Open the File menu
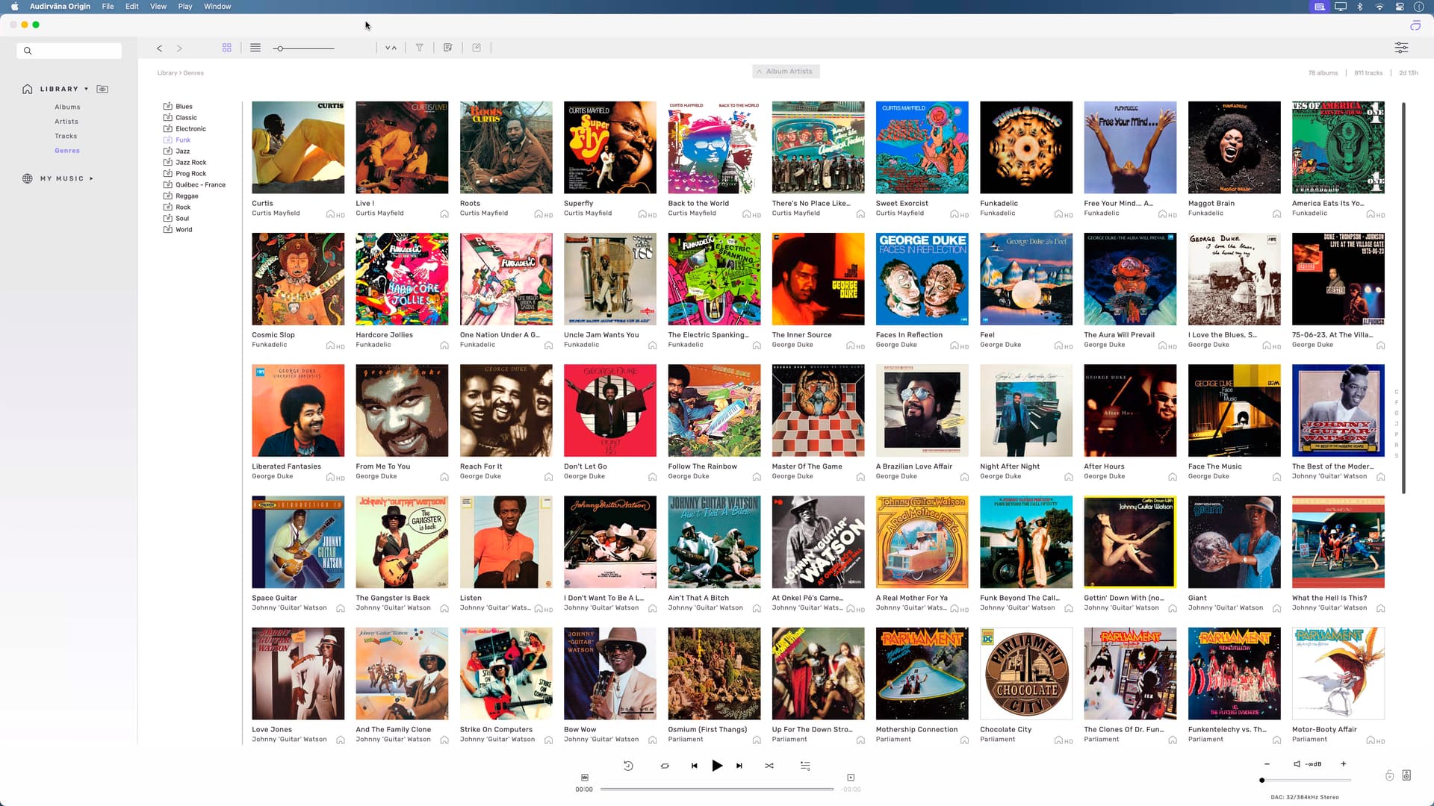1434x806 pixels. point(108,7)
